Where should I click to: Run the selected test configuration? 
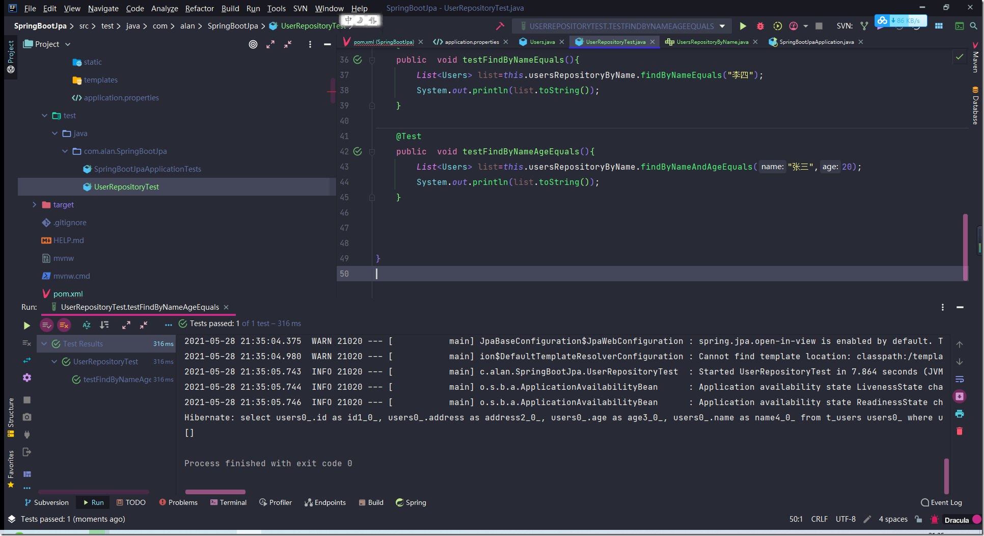click(743, 26)
